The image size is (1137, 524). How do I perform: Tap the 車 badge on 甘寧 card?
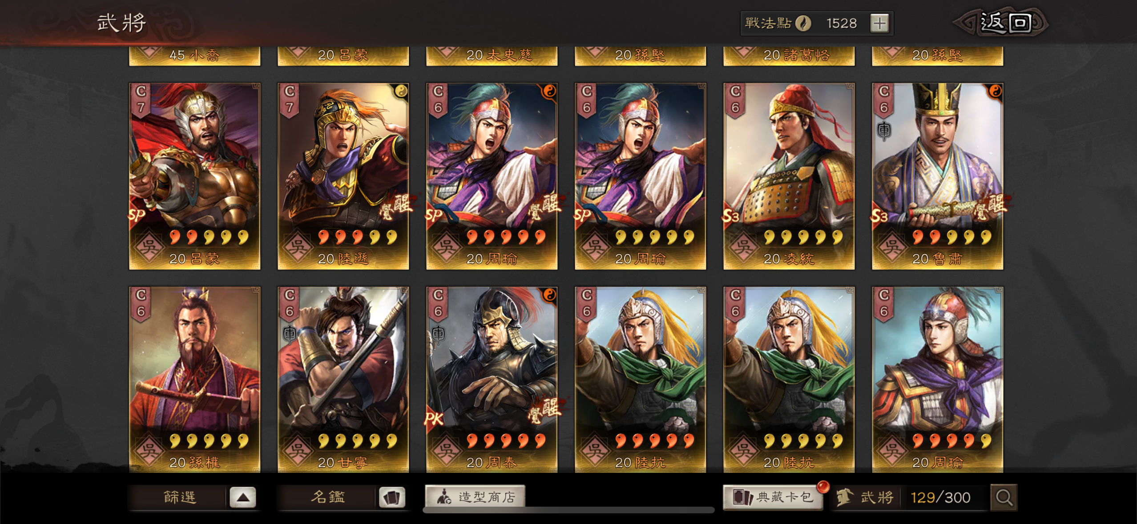coord(290,334)
